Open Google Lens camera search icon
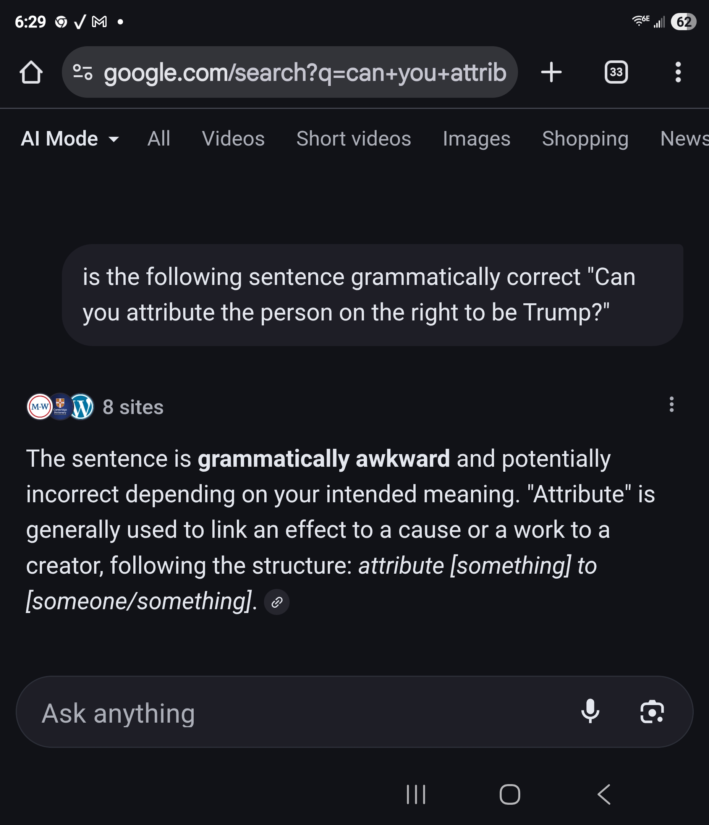The image size is (709, 825). click(x=652, y=711)
